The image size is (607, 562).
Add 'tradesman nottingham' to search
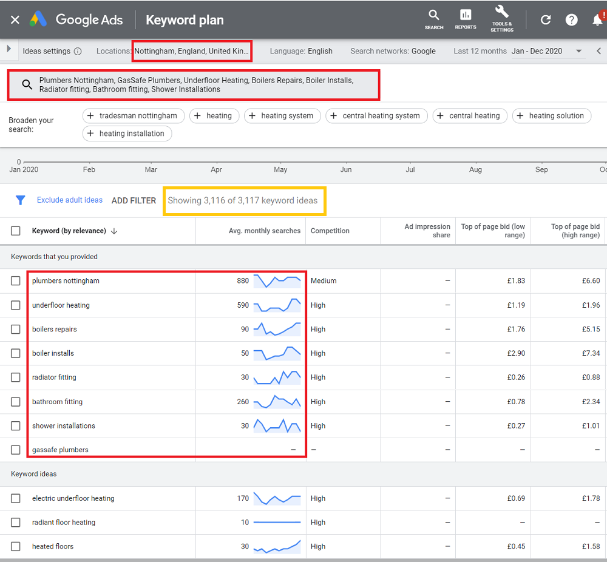coord(134,116)
